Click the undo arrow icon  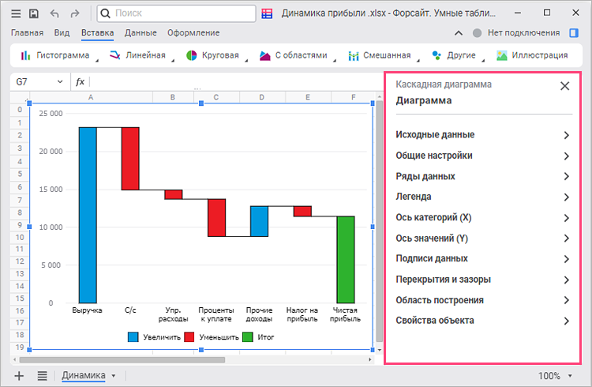(x=54, y=13)
